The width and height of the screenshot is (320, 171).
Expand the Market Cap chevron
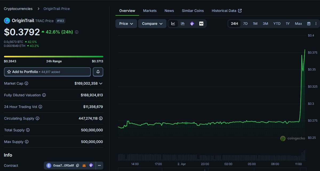[x=101, y=84]
